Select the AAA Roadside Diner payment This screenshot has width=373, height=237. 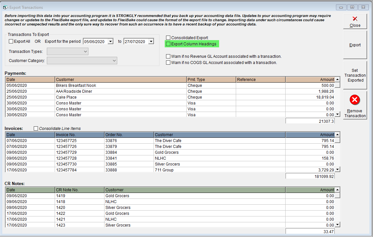(x=170, y=91)
